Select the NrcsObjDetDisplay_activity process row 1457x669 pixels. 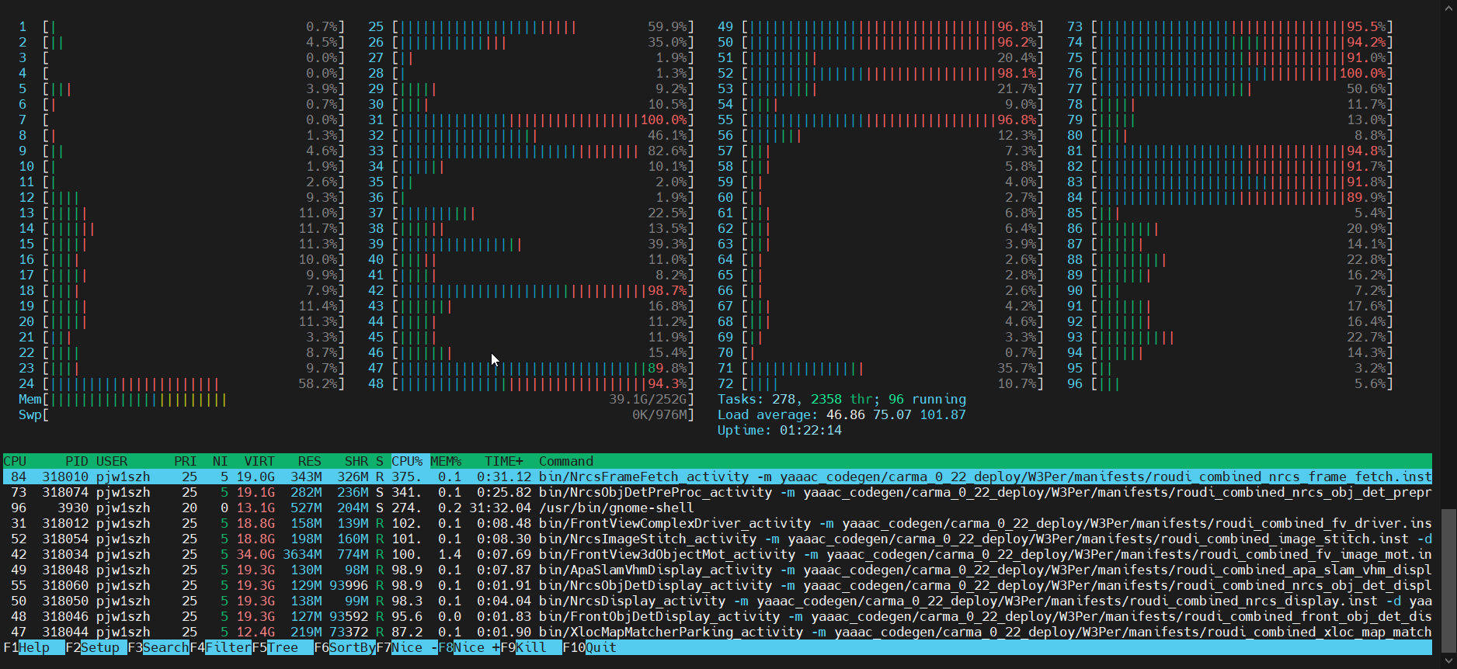pyautogui.click(x=718, y=585)
